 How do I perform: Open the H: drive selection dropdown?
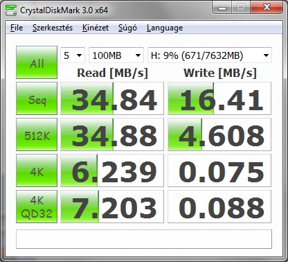coord(210,55)
